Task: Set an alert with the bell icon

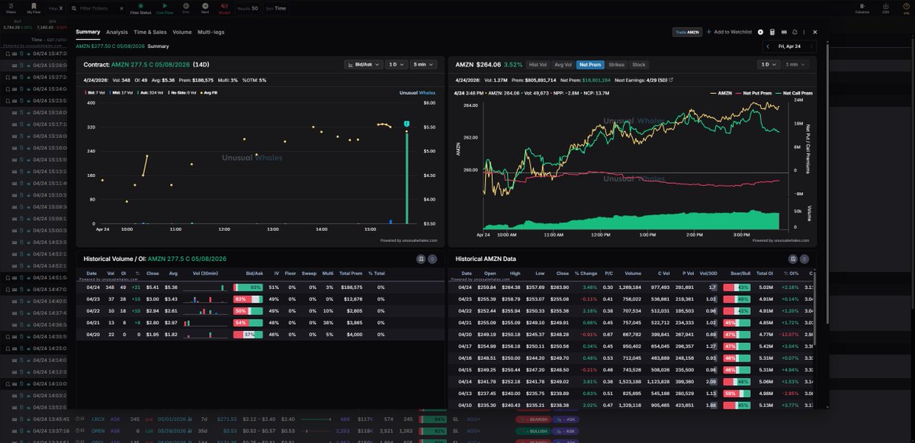Action: click(795, 32)
